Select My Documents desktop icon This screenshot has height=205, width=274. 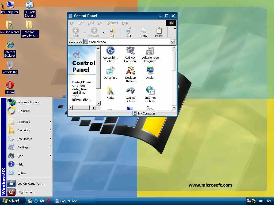coord(10,27)
